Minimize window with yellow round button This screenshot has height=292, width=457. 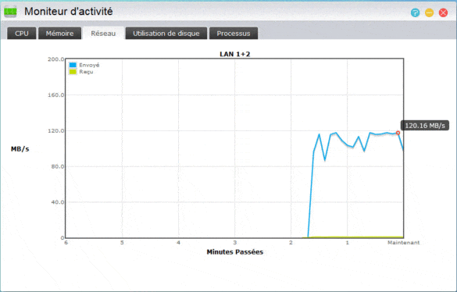point(429,12)
